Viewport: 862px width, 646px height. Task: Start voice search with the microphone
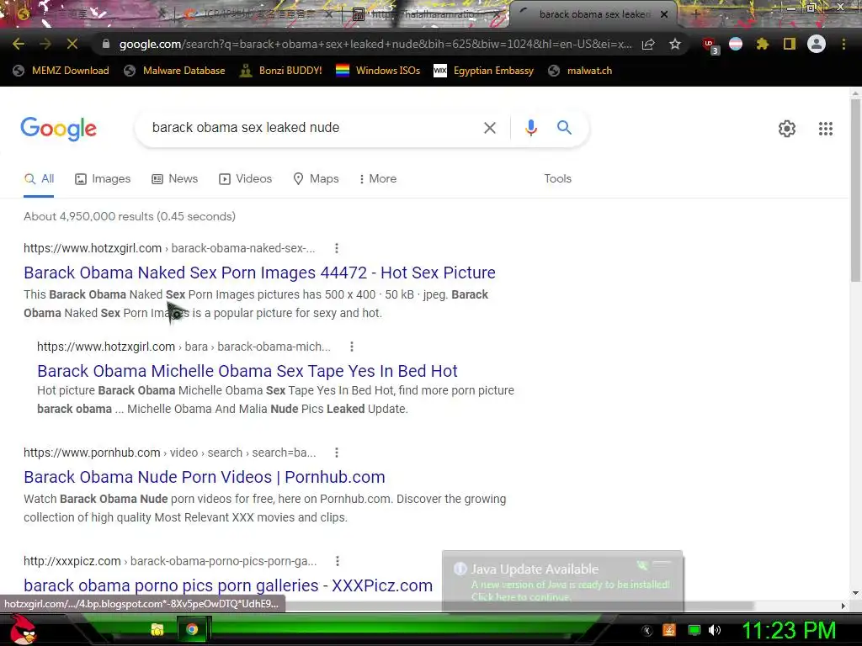pyautogui.click(x=530, y=128)
